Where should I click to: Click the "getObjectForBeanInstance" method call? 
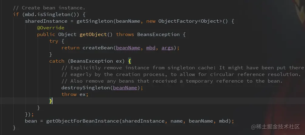83,121
